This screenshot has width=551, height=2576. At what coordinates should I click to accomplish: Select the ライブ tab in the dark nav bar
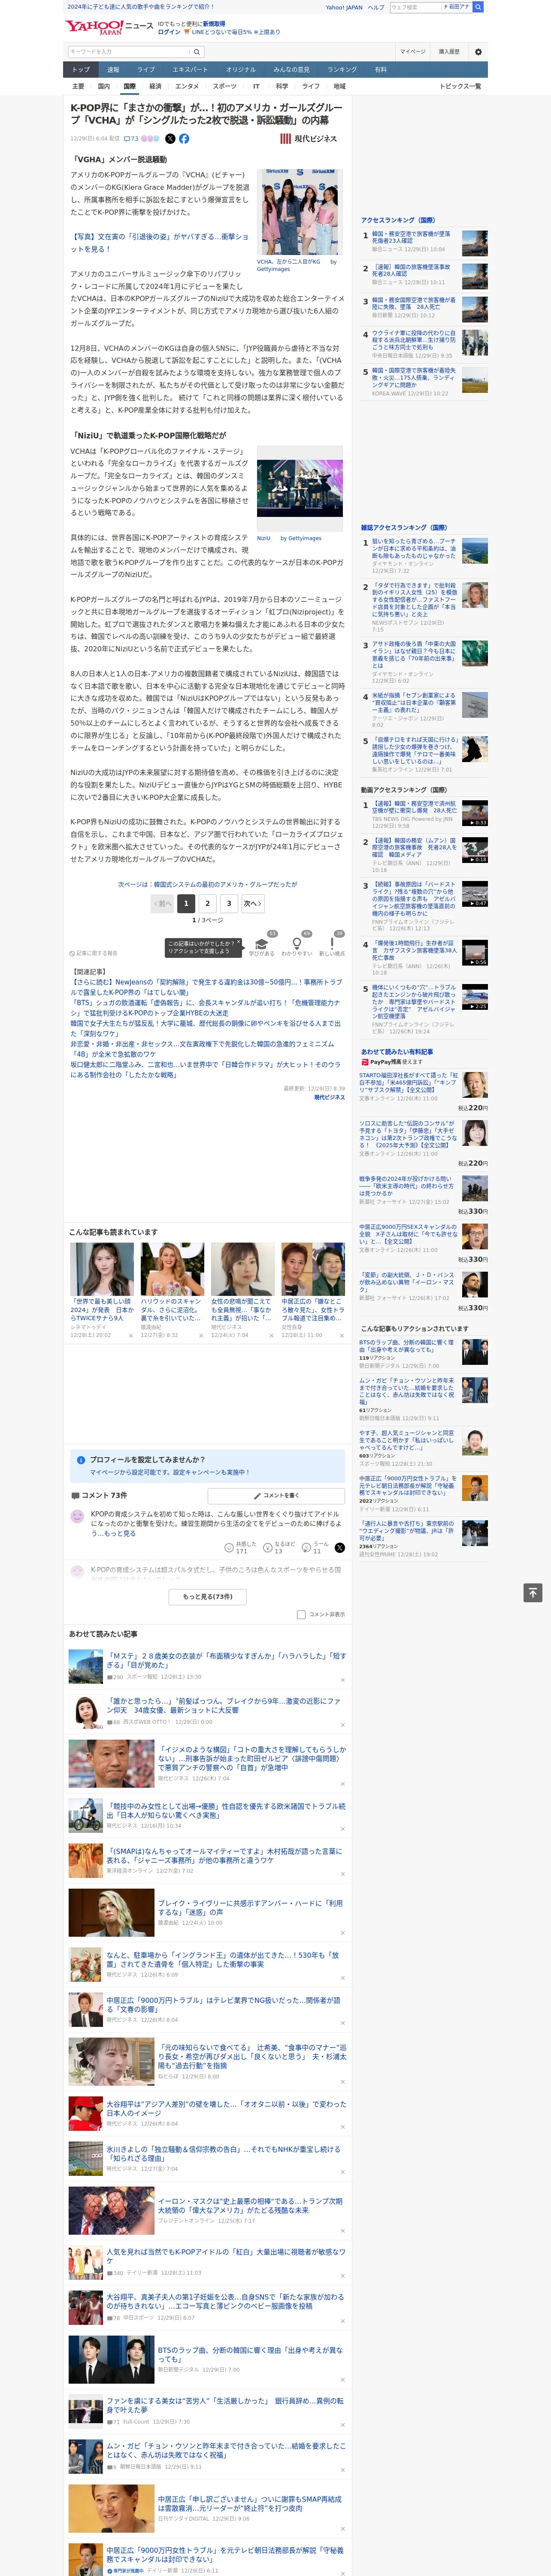tap(146, 69)
